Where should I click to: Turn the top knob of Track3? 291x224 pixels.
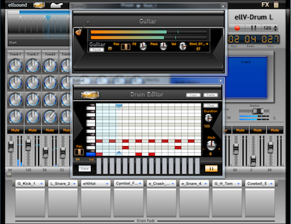pyautogui.click(x=50, y=66)
